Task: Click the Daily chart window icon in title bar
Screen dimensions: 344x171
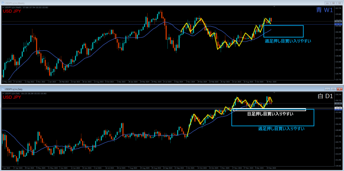Action: tap(3, 89)
